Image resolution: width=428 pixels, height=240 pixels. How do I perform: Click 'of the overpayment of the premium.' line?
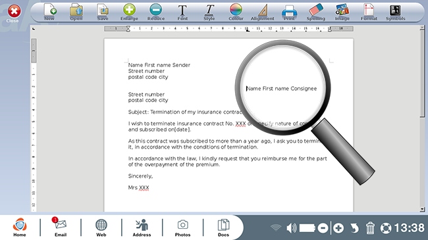(174, 165)
